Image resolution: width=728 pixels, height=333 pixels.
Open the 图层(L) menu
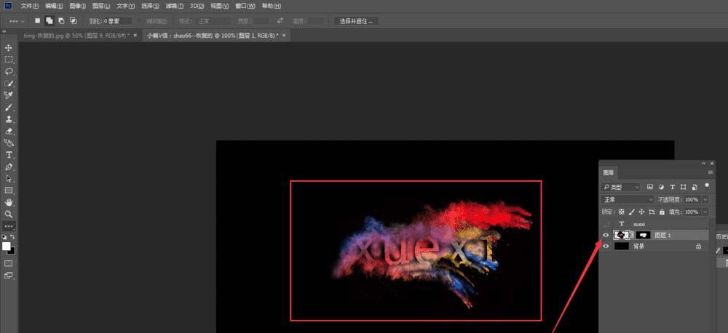(101, 6)
